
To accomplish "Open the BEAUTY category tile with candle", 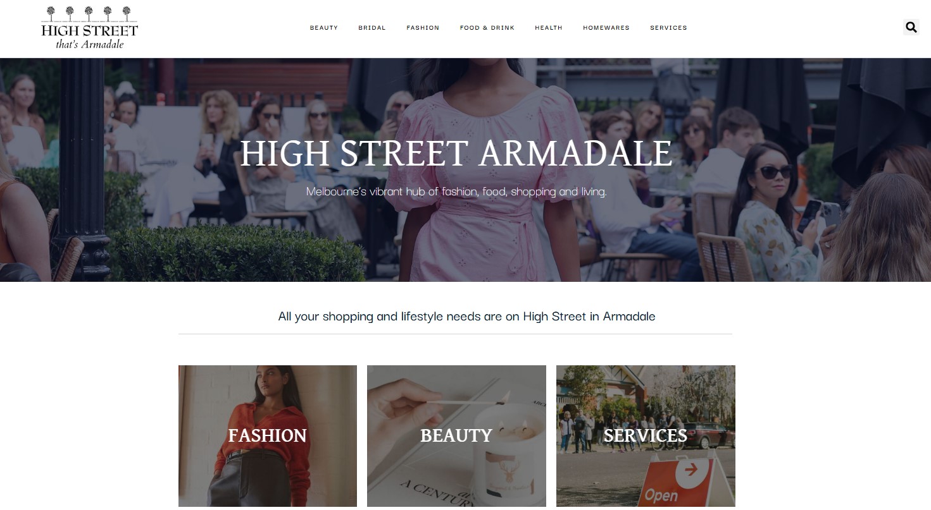I will (456, 436).
